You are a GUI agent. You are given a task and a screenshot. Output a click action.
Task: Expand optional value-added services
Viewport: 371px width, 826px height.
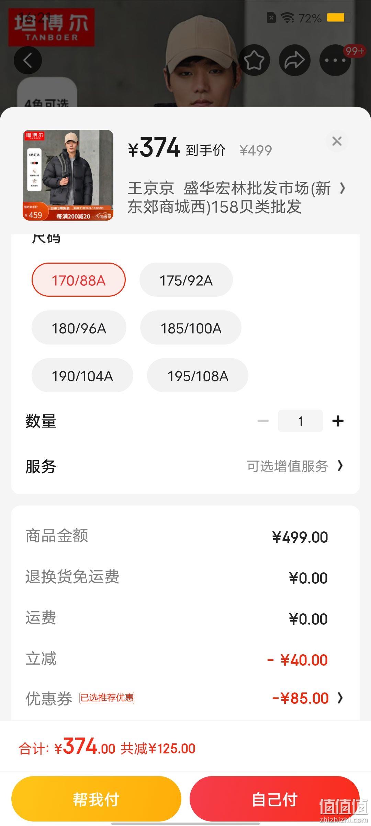tap(295, 466)
